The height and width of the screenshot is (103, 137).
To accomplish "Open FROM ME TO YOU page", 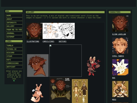I will 14,30.
